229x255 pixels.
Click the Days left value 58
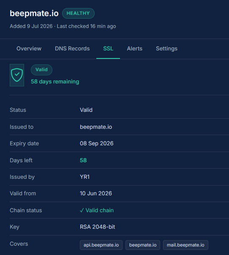83,161
